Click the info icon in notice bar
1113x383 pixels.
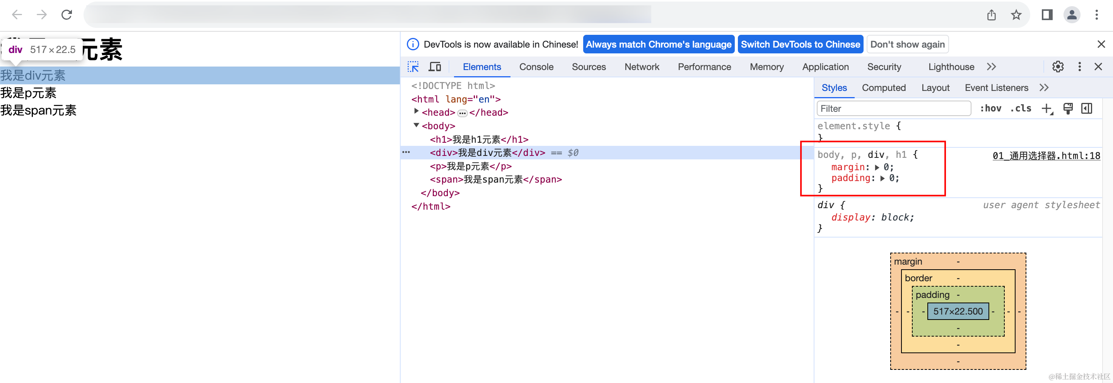413,44
